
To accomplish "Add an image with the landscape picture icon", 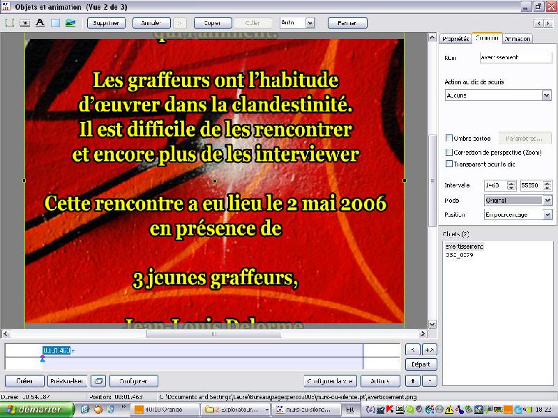I will coord(70,23).
